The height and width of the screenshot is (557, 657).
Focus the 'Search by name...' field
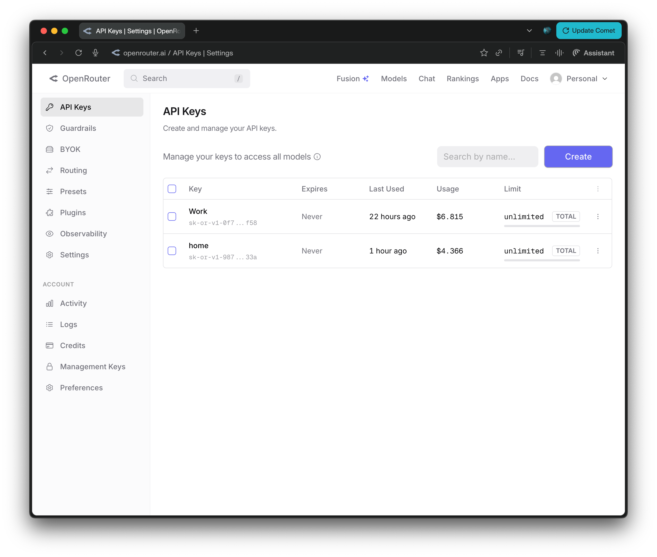(487, 157)
